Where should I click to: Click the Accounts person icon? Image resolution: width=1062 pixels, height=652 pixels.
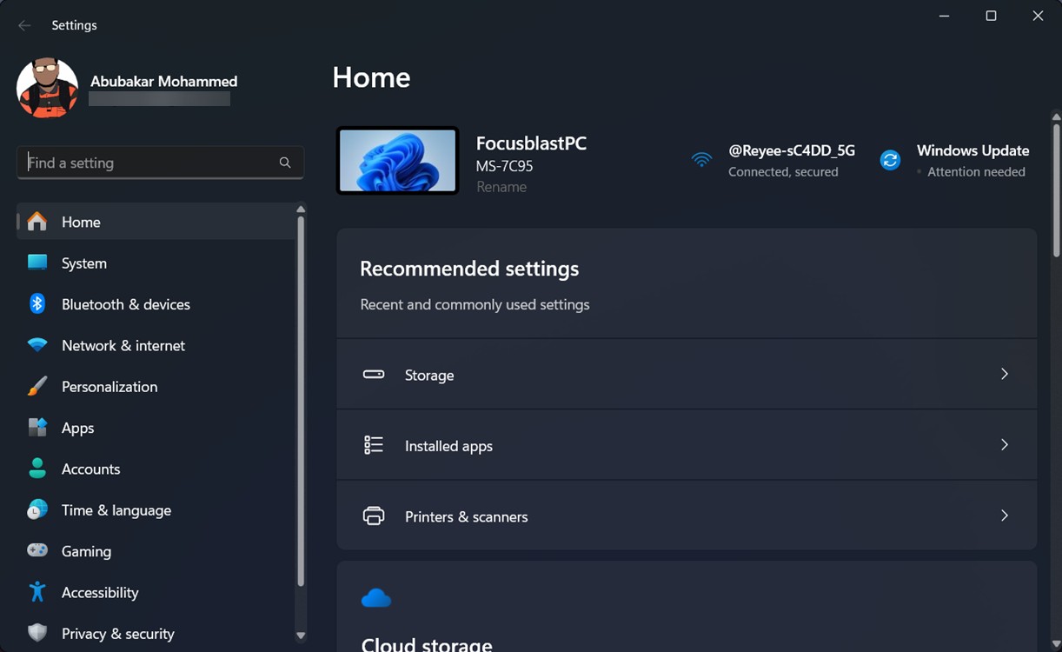point(37,469)
